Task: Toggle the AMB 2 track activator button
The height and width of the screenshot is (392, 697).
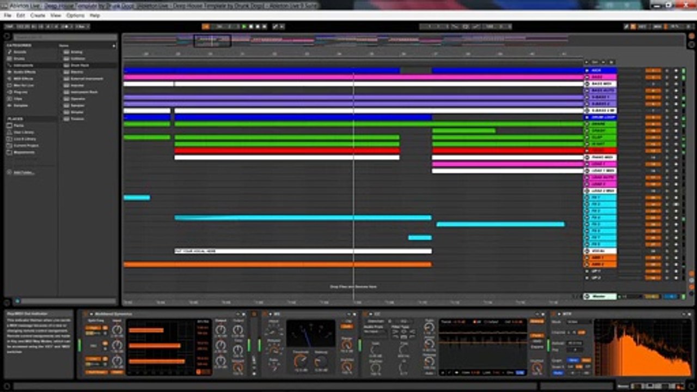Action: 653,264
